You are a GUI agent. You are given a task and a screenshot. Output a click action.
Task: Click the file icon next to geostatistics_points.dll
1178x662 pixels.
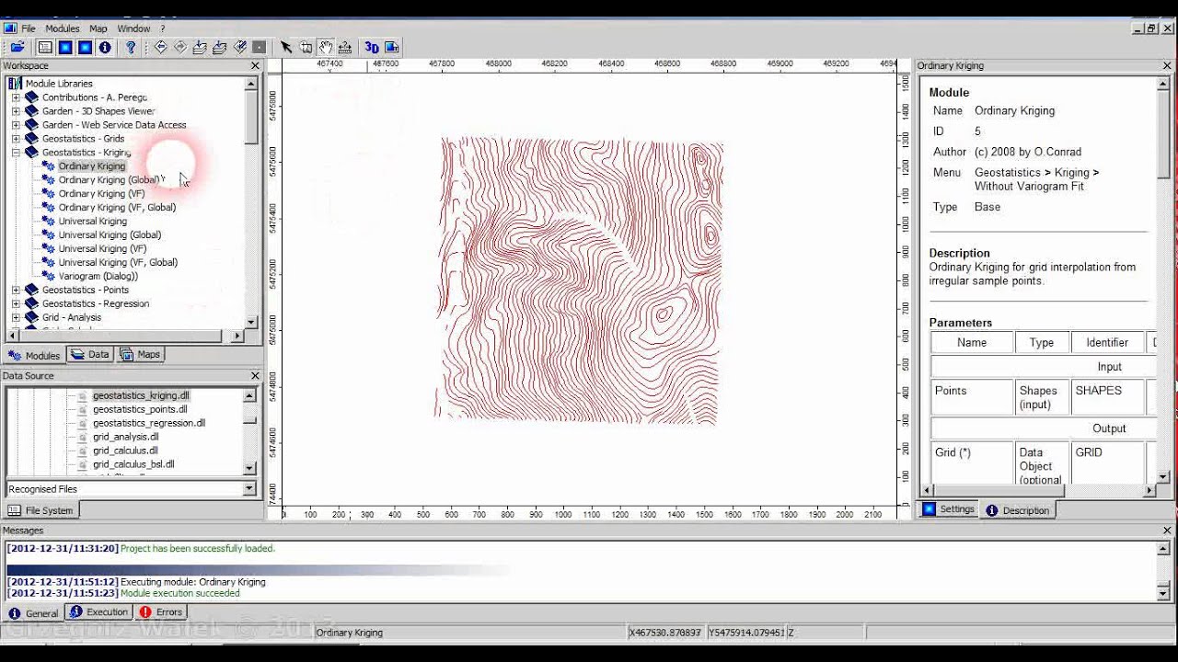pos(82,409)
